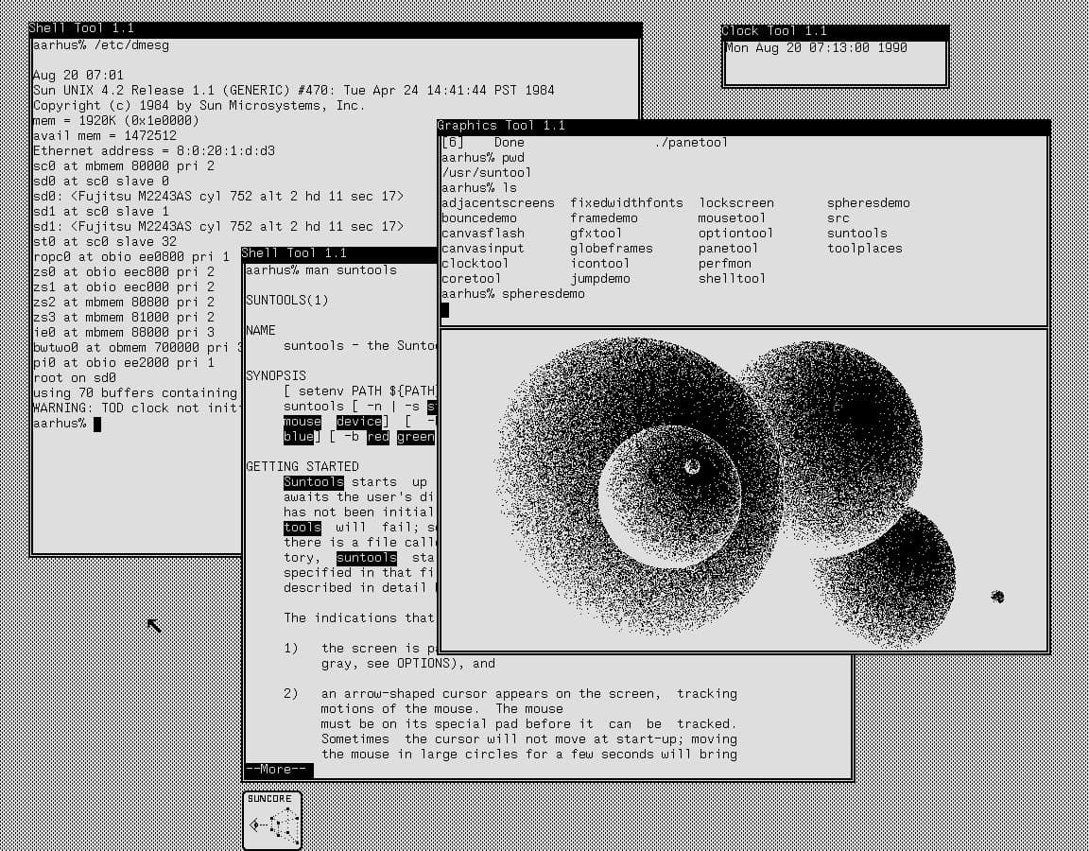Click the dmesg Shell Tool 1.1 title bar
This screenshot has height=851, width=1089.
335,28
